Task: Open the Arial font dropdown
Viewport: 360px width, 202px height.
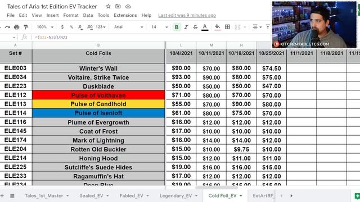Action: click(129, 27)
